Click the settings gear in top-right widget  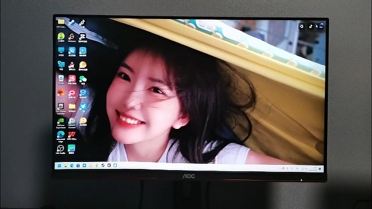click(302, 26)
